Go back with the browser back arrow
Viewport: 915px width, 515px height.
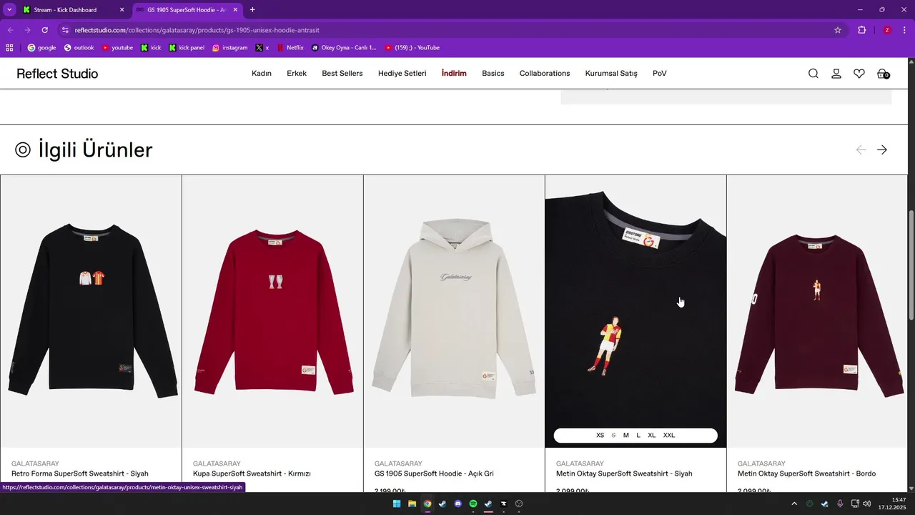click(x=11, y=30)
